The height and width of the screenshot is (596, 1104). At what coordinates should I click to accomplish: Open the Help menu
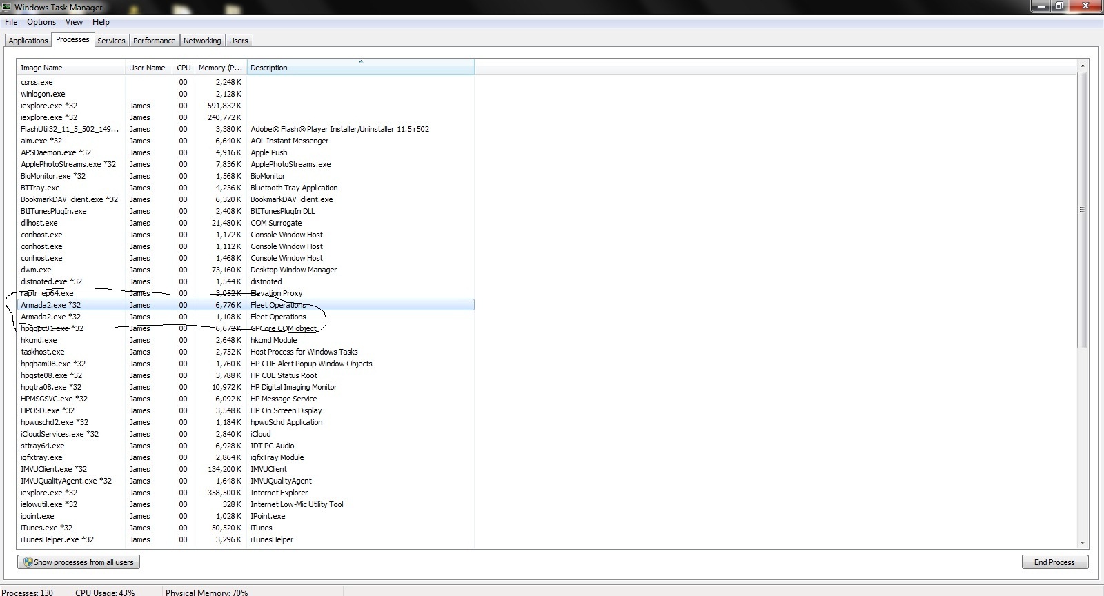101,22
